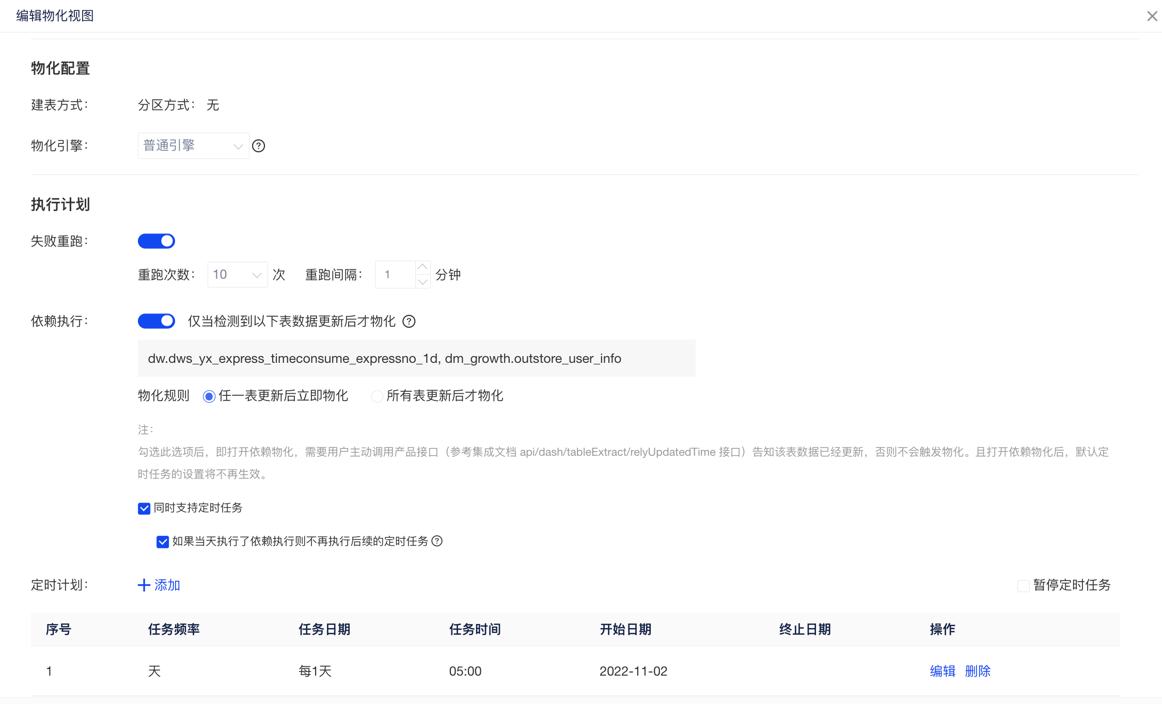Click help icon after 依赖执行 description
The height and width of the screenshot is (704, 1162).
click(x=409, y=322)
